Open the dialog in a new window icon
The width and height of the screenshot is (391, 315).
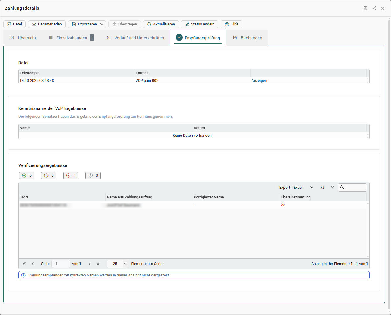pos(365,8)
